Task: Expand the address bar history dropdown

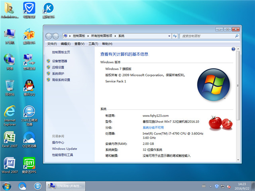Action: [x=169, y=36]
